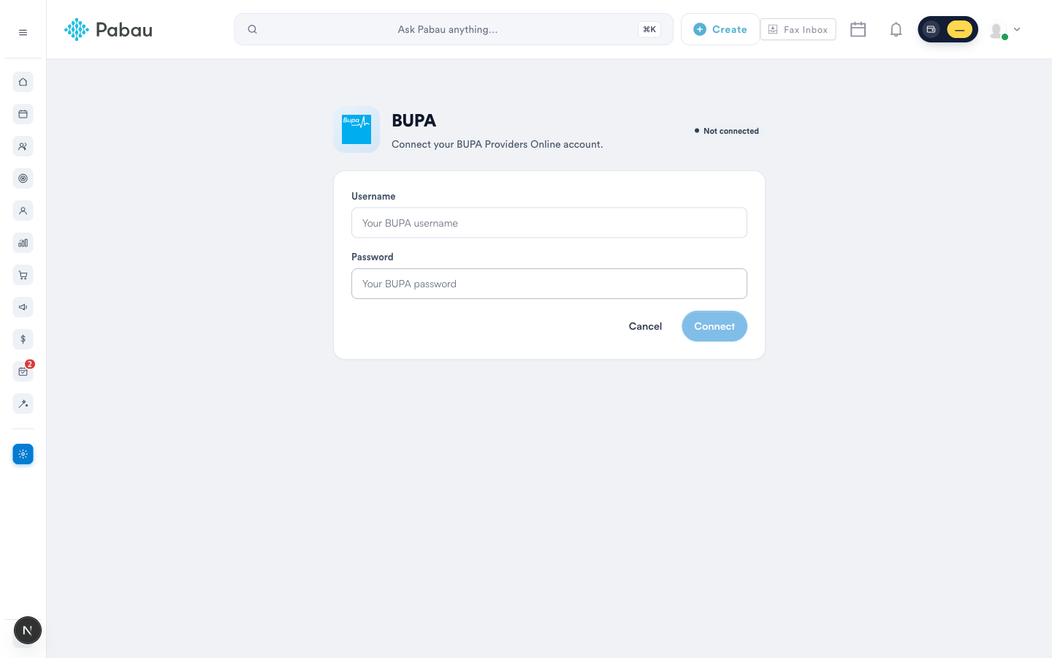Open the sidebar icon showing badge 2
1052x658 pixels.
click(23, 371)
